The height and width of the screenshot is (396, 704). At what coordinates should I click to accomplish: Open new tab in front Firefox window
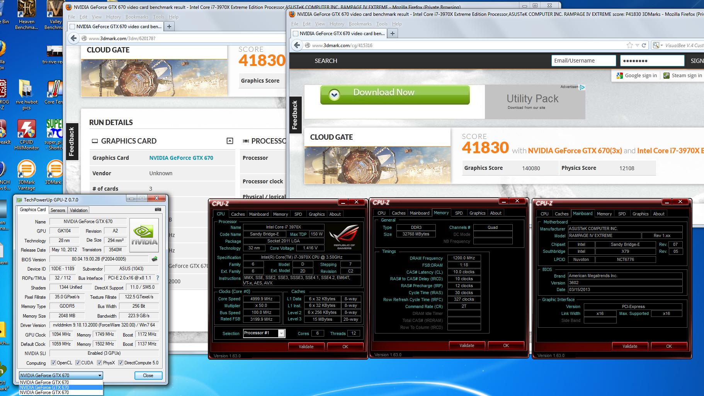pos(392,34)
